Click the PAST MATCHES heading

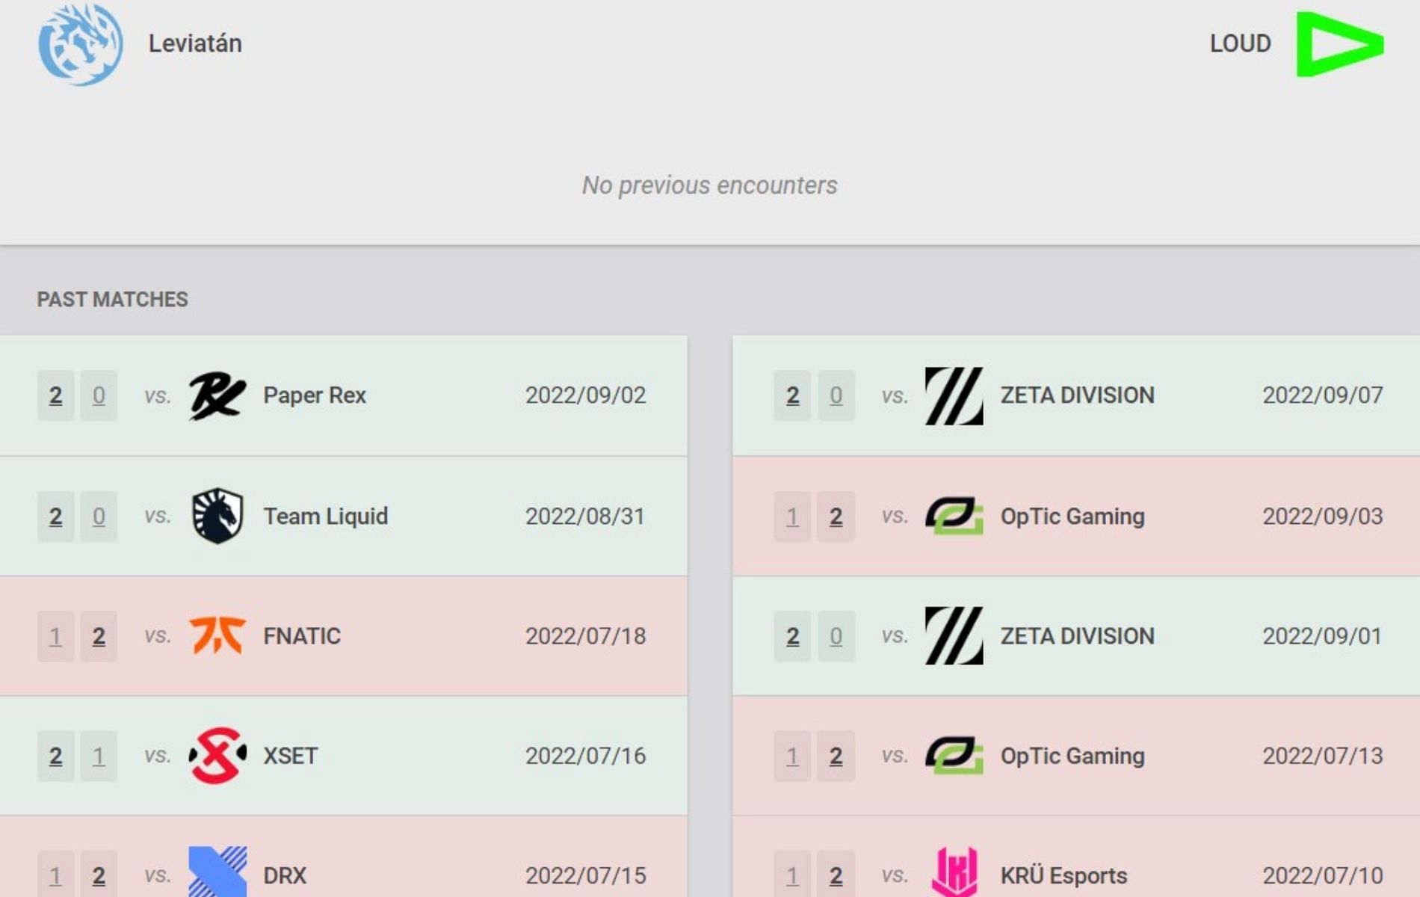click(112, 299)
